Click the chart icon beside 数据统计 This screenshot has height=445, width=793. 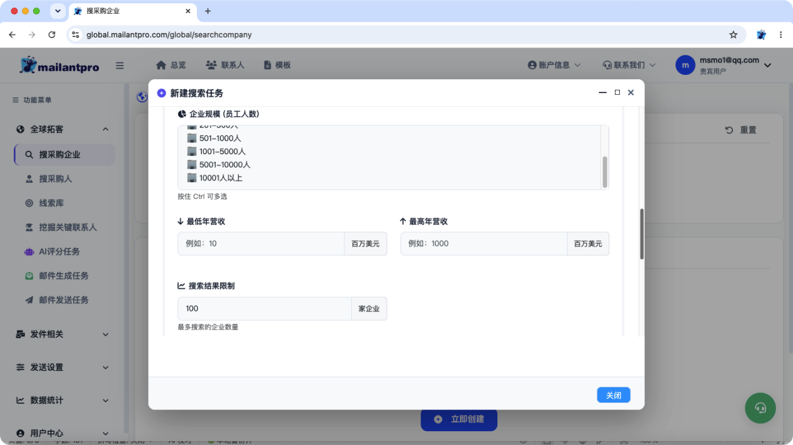pyautogui.click(x=21, y=401)
